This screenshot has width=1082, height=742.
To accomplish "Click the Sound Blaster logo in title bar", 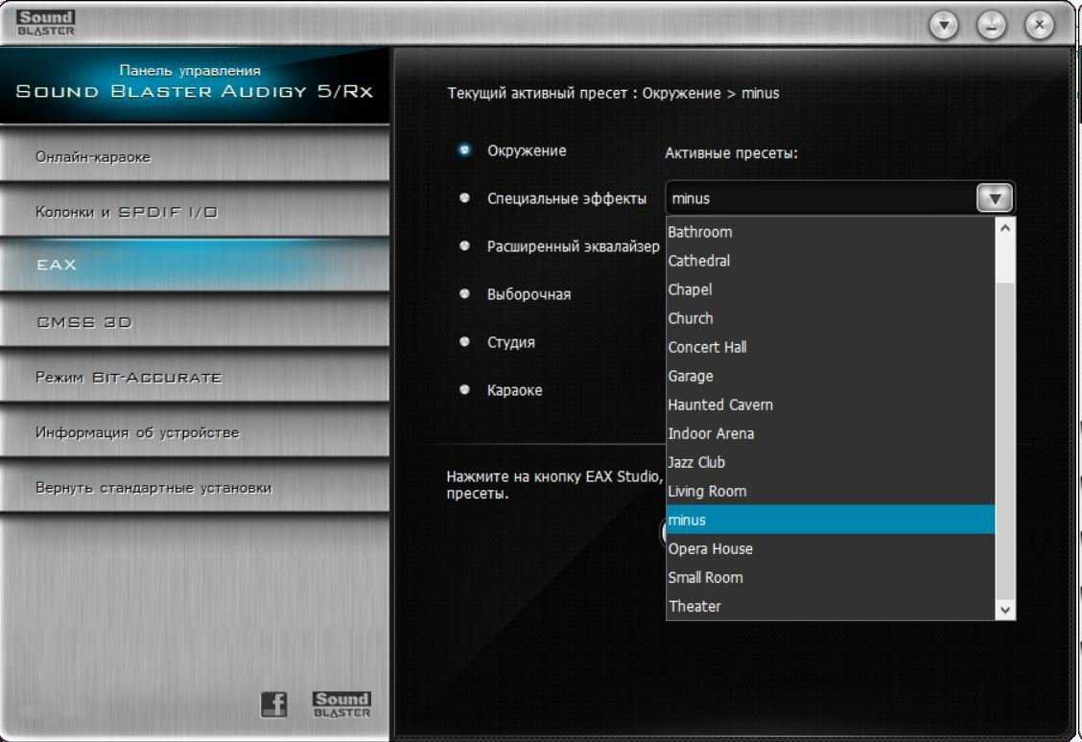I will point(45,23).
